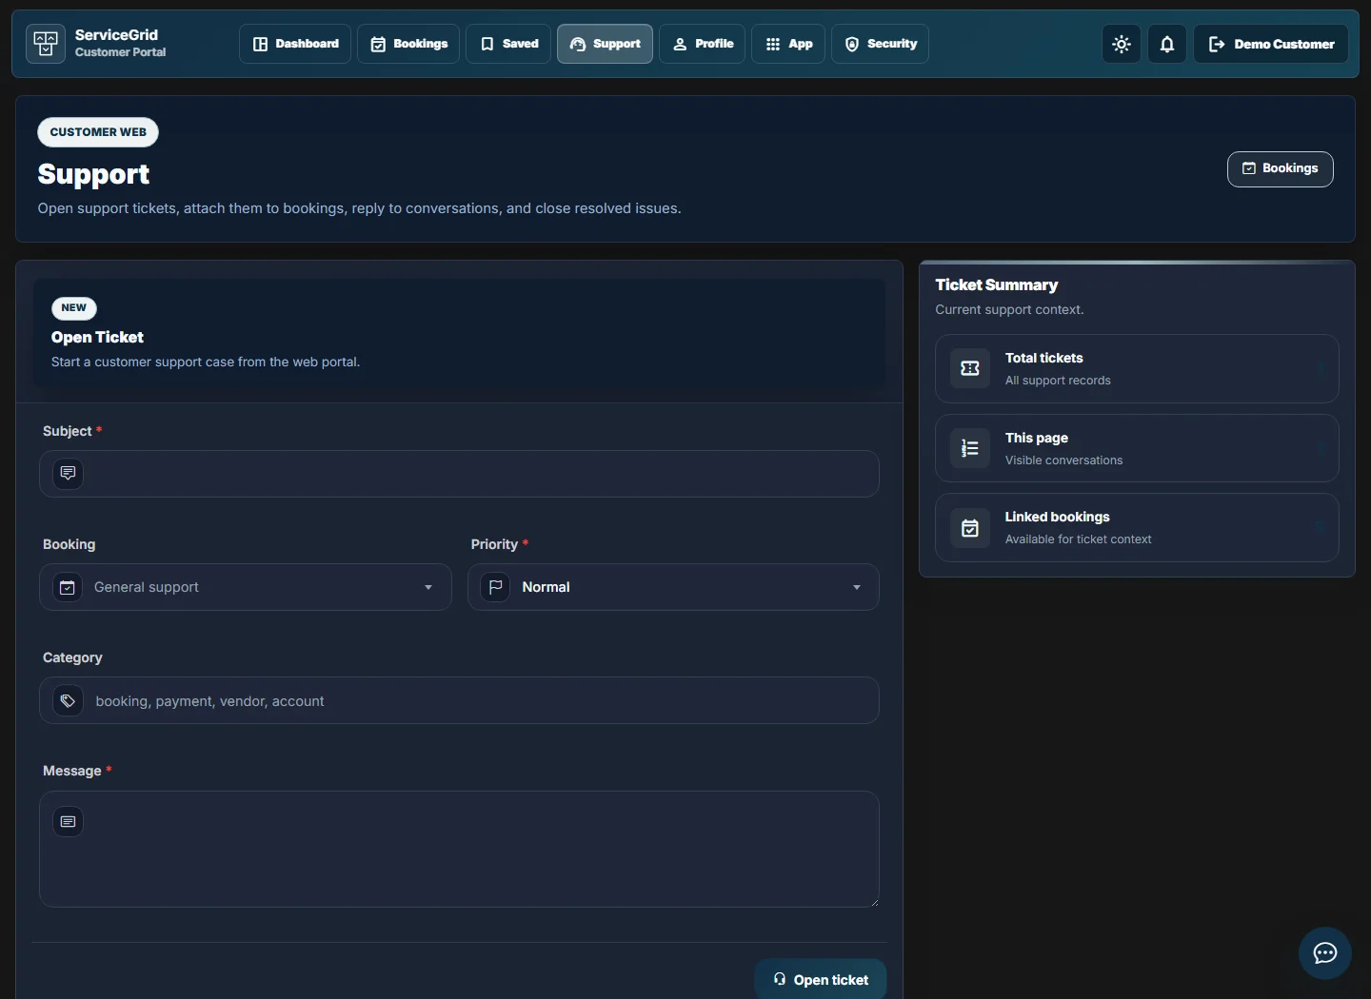Focus the Message text area
Screen dimensions: 1371x999
pos(459,849)
